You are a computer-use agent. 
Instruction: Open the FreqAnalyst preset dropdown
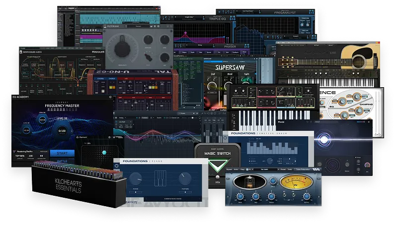click(248, 11)
